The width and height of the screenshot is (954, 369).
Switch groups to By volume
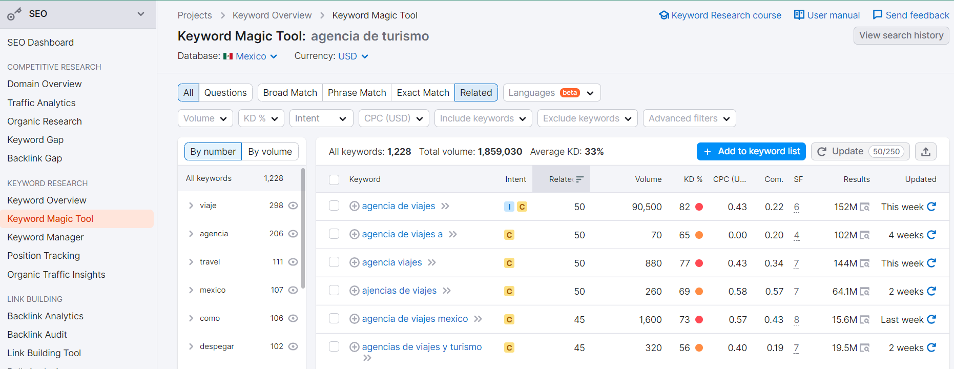270,152
